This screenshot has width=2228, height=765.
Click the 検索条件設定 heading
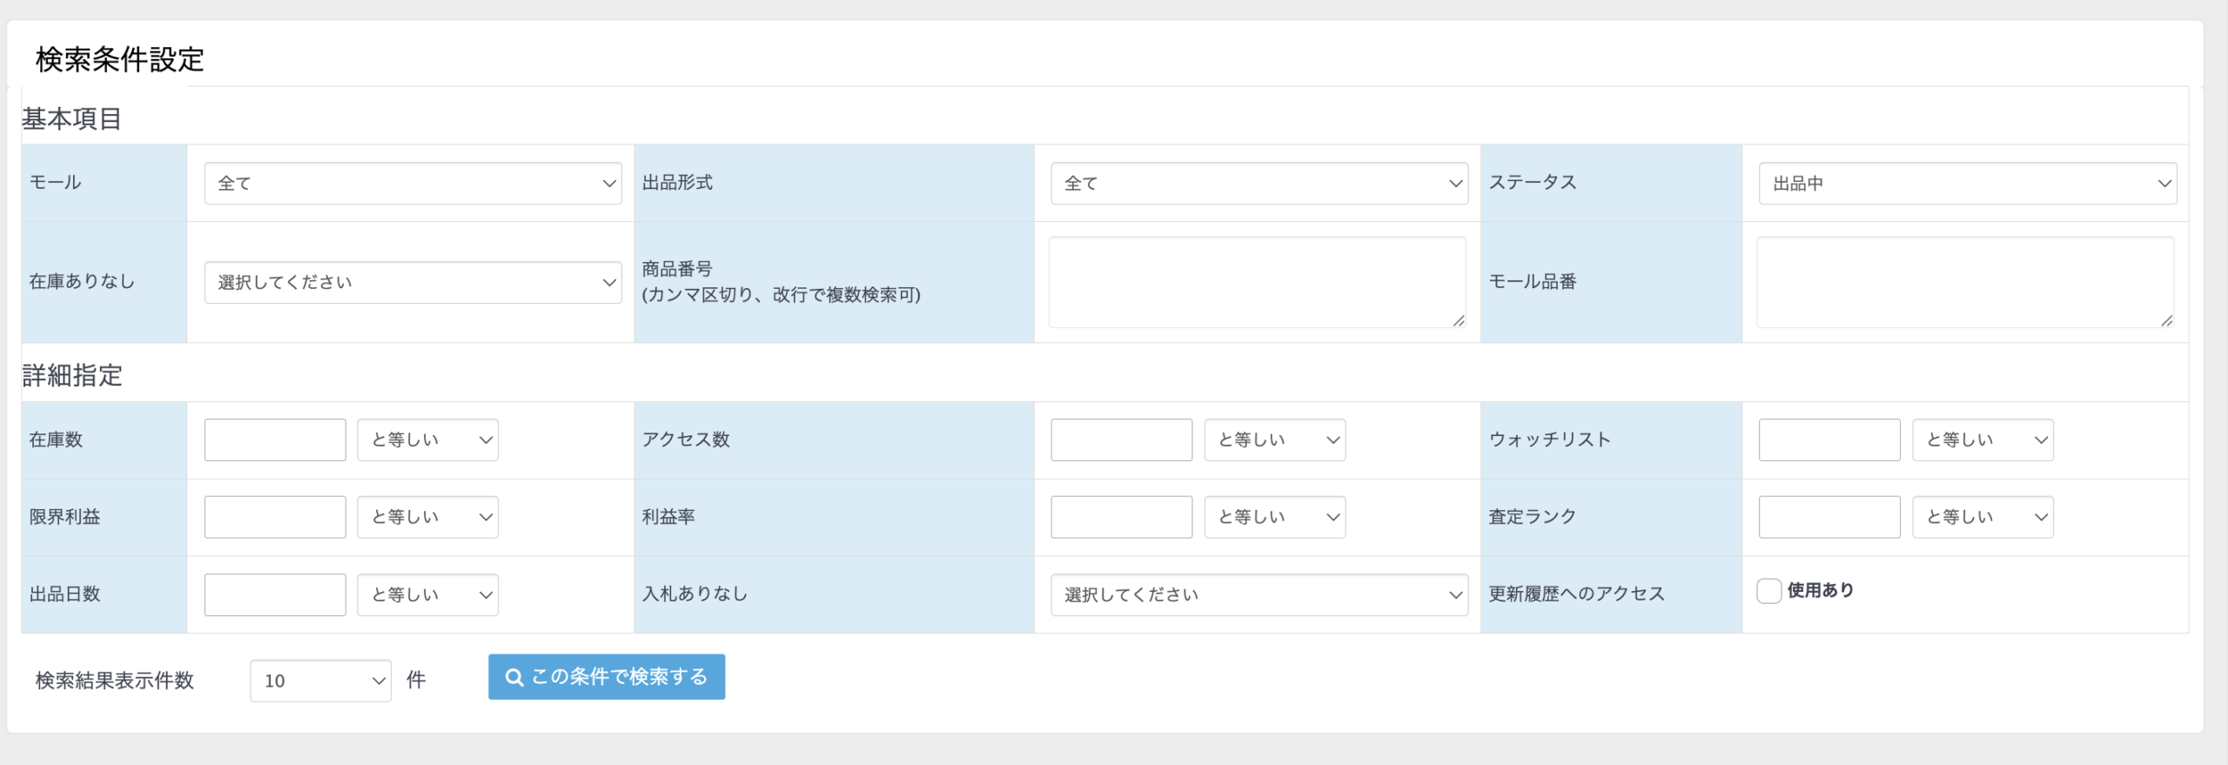click(120, 59)
